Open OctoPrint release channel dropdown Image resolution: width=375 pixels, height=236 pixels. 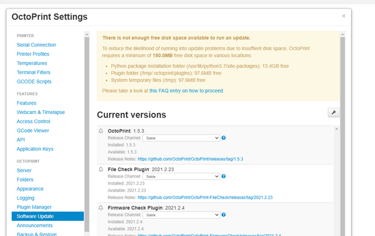(181, 138)
